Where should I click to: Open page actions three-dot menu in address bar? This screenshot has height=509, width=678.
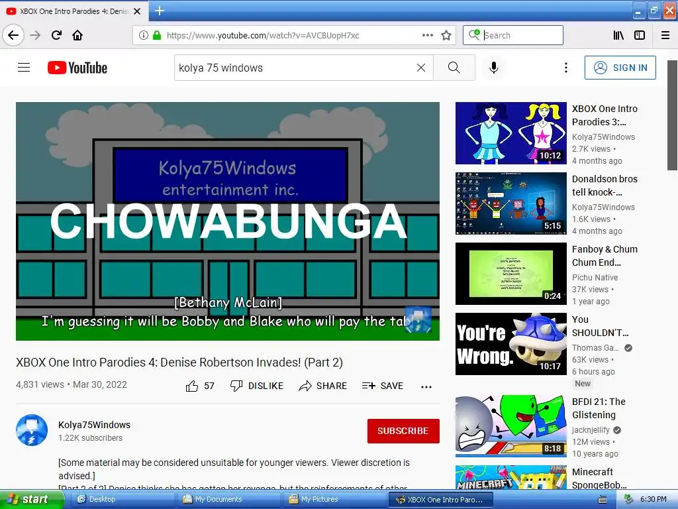coord(427,35)
